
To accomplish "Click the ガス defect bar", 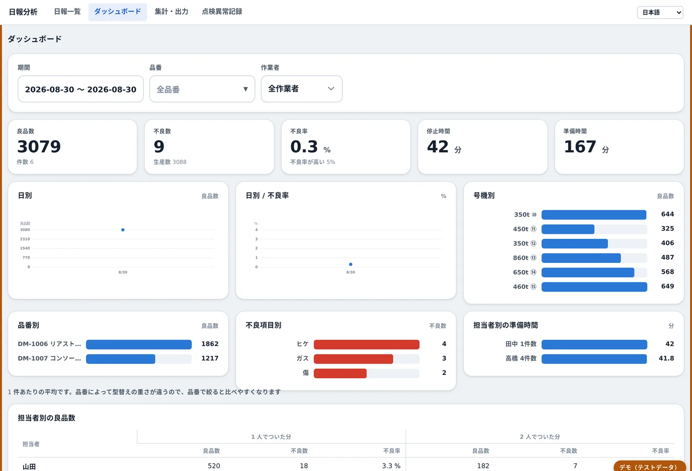I will tap(353, 359).
